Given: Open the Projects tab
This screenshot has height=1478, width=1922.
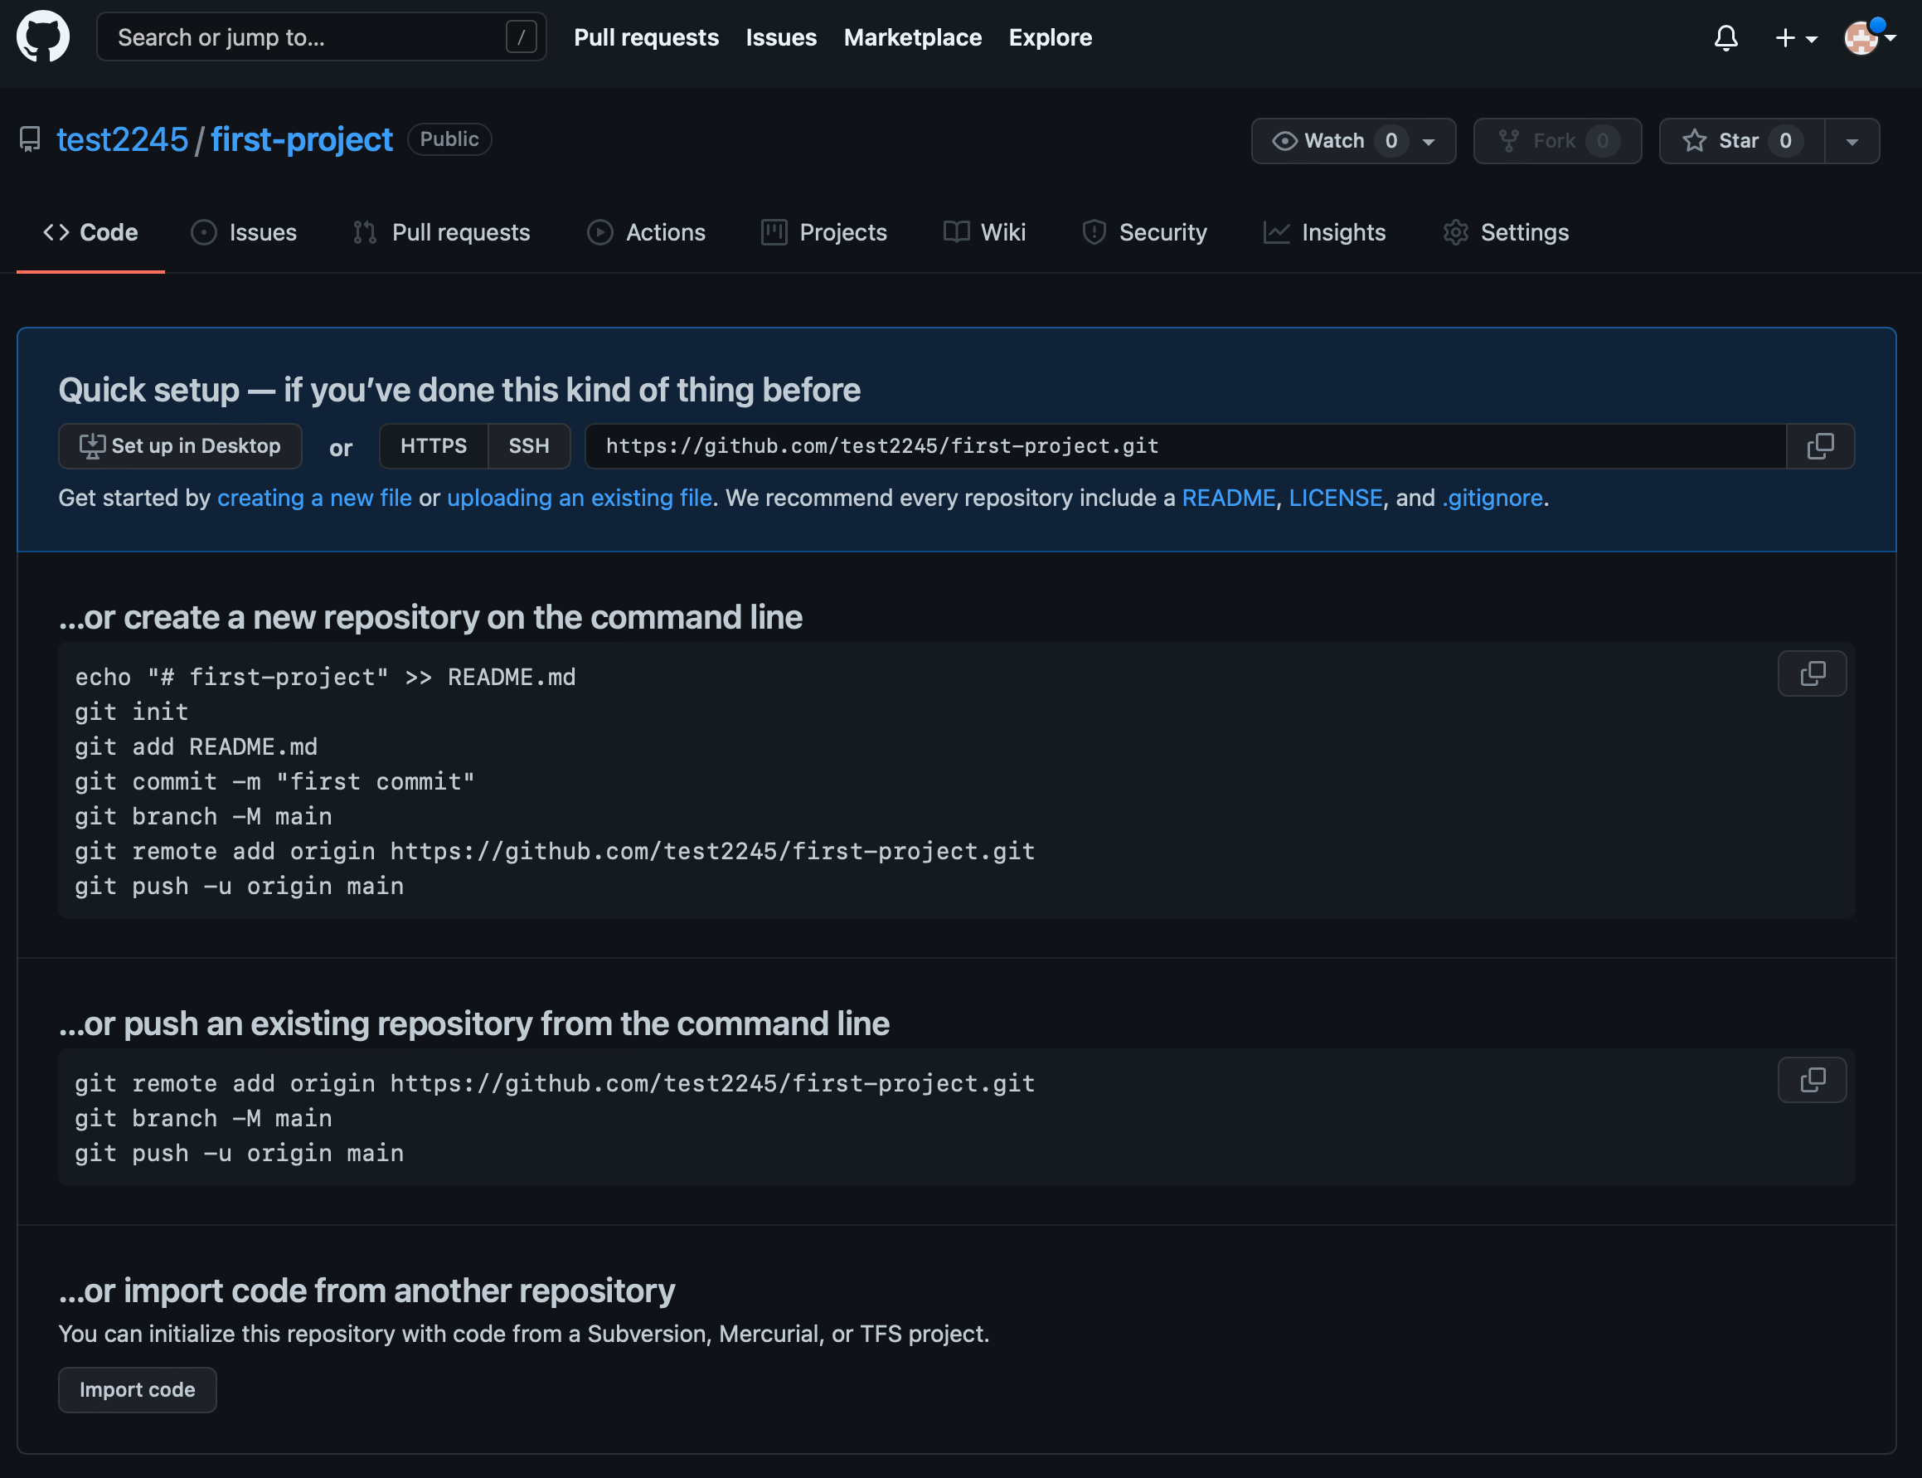Looking at the screenshot, I should coord(824,232).
